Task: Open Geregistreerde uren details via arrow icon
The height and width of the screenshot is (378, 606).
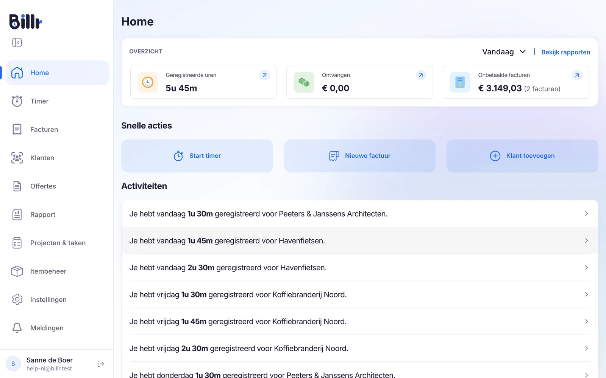Action: coord(265,75)
